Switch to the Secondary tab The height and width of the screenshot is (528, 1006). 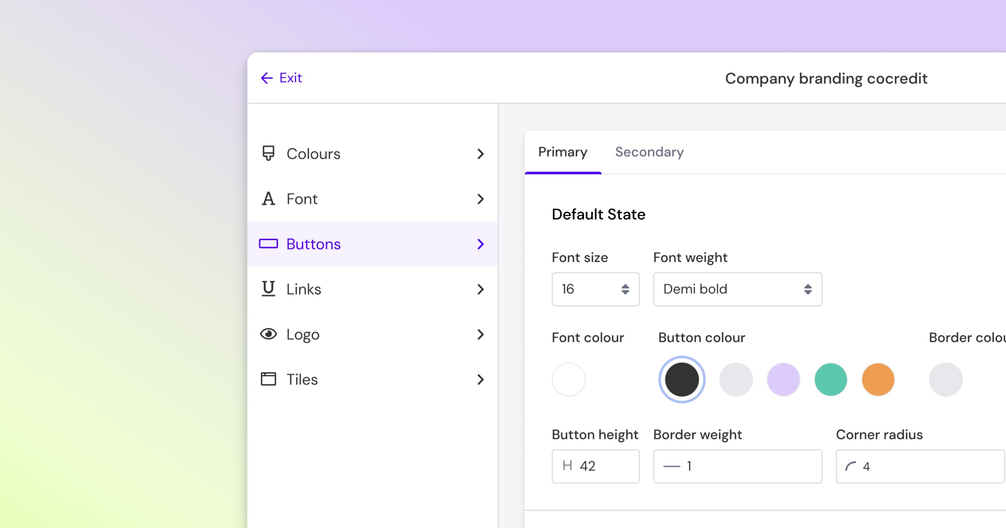pyautogui.click(x=649, y=152)
